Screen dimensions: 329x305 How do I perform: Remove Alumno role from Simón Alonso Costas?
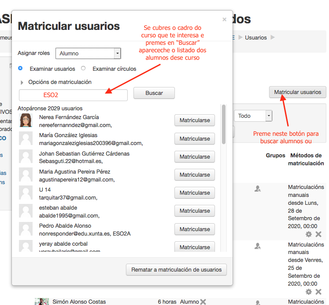tap(203, 302)
